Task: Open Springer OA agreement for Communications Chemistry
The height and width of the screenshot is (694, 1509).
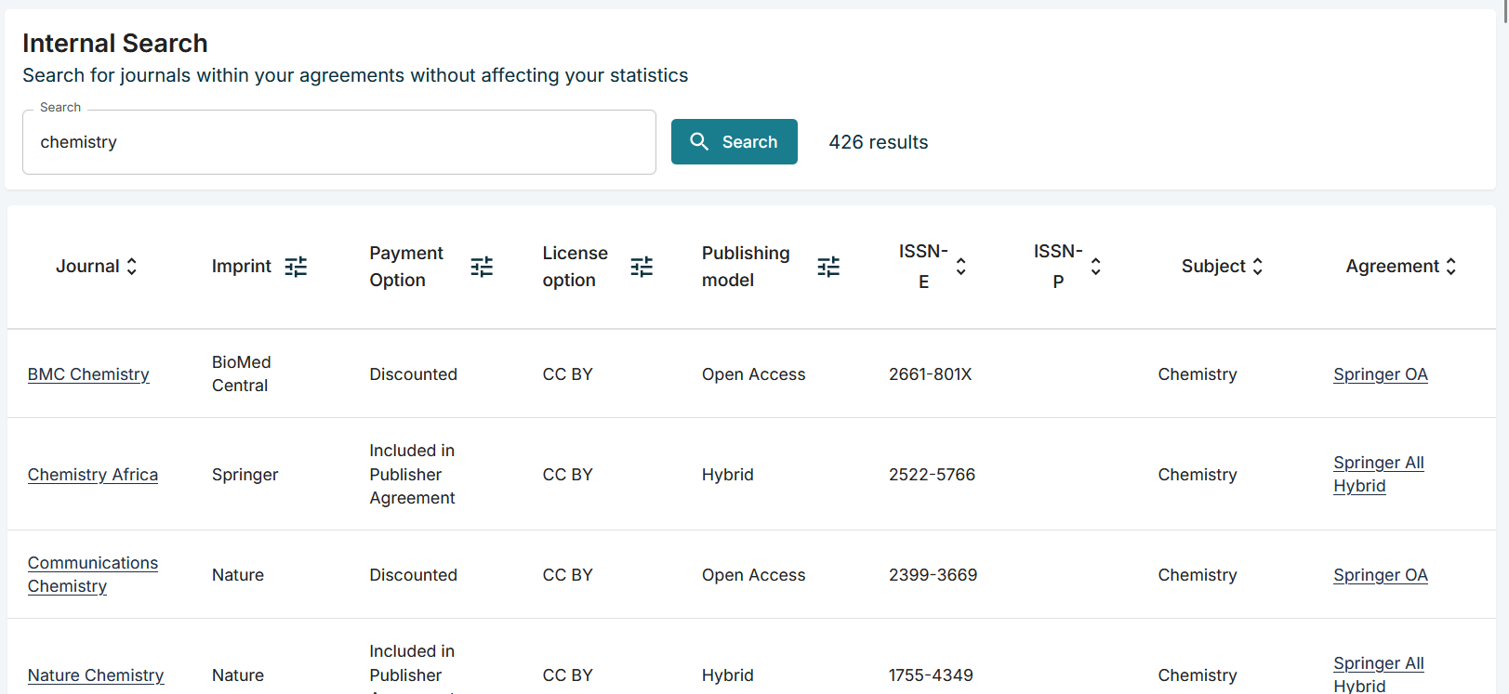Action: (1381, 575)
